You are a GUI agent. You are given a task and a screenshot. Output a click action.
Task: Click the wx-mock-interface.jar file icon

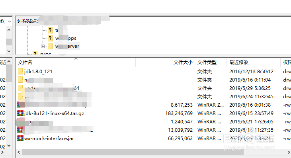tap(20, 138)
